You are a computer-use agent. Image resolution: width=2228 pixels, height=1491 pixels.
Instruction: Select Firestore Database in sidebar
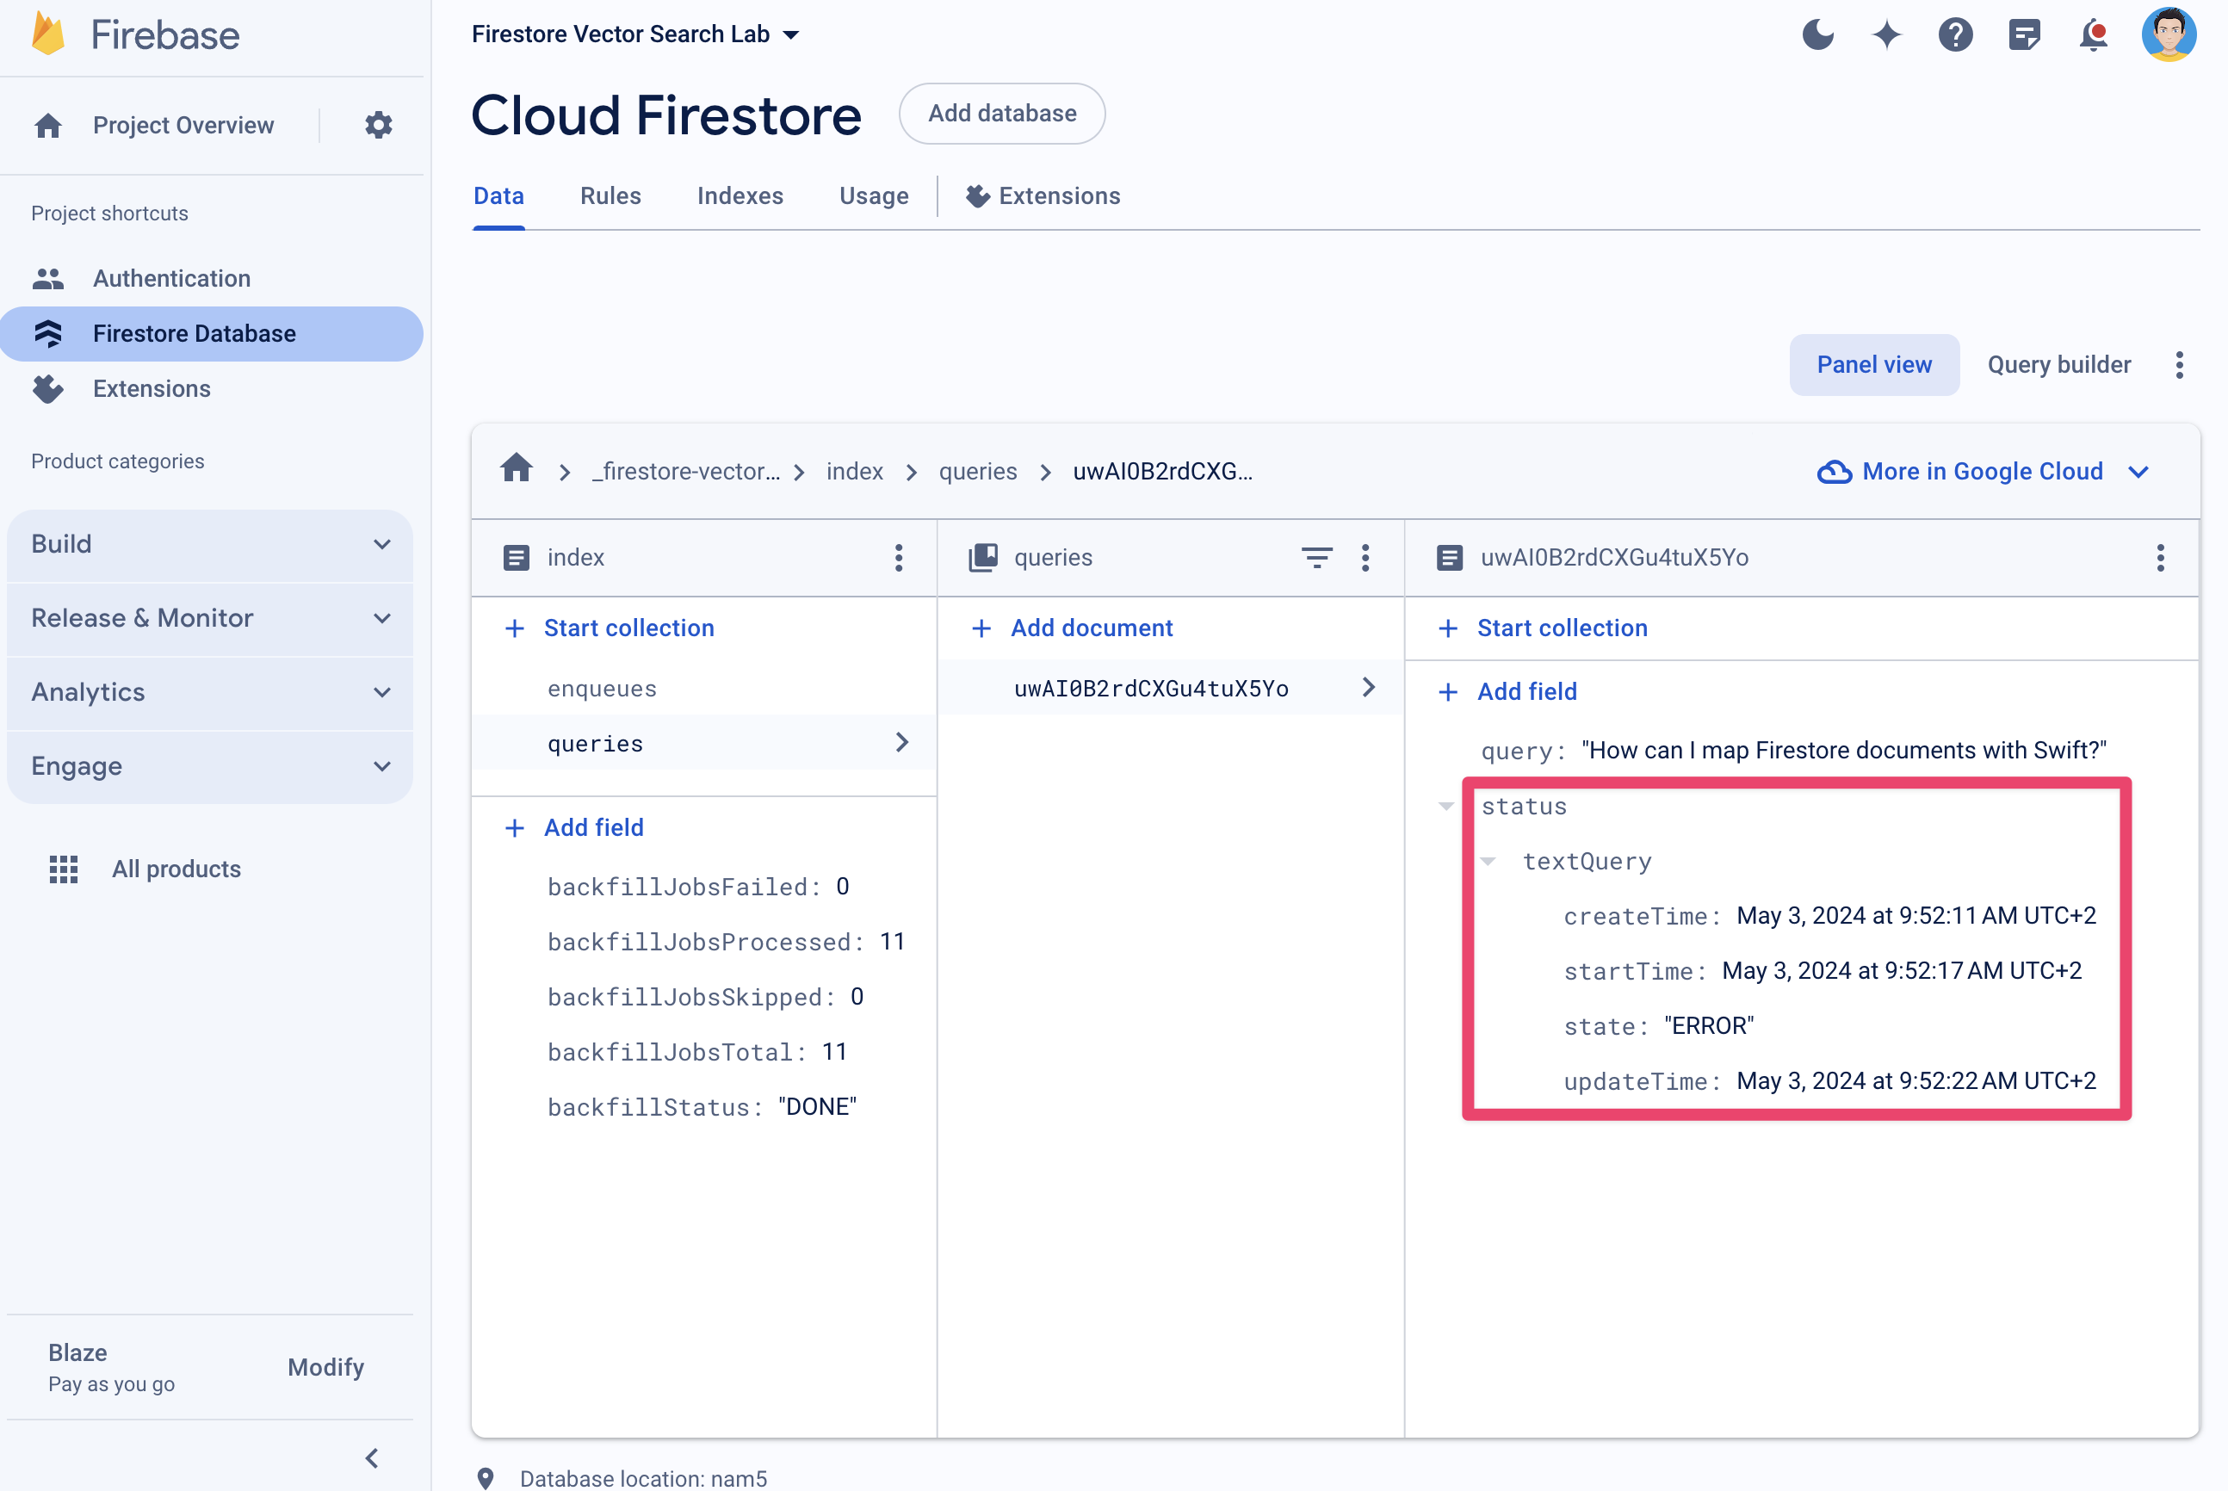[x=195, y=333]
